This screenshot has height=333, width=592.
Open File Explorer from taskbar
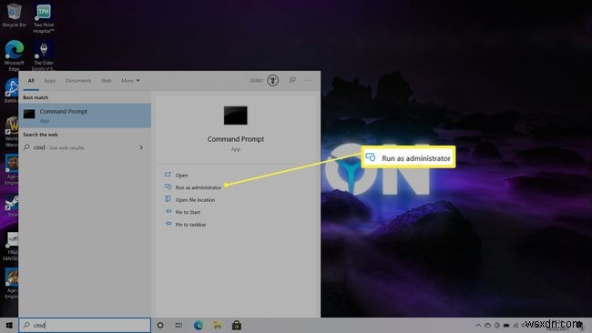(218, 325)
